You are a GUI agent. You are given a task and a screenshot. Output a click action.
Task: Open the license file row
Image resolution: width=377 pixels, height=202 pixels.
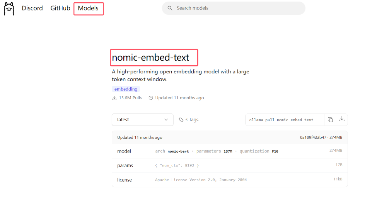click(x=230, y=180)
